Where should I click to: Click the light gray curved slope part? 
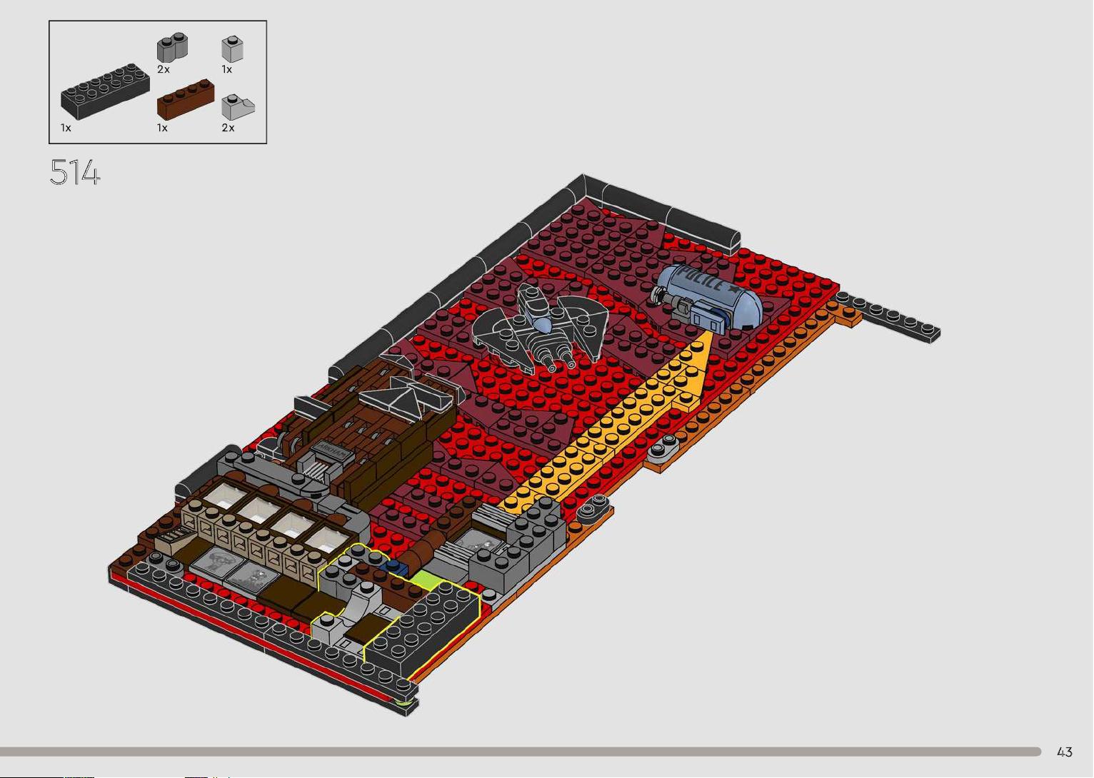pos(238,107)
